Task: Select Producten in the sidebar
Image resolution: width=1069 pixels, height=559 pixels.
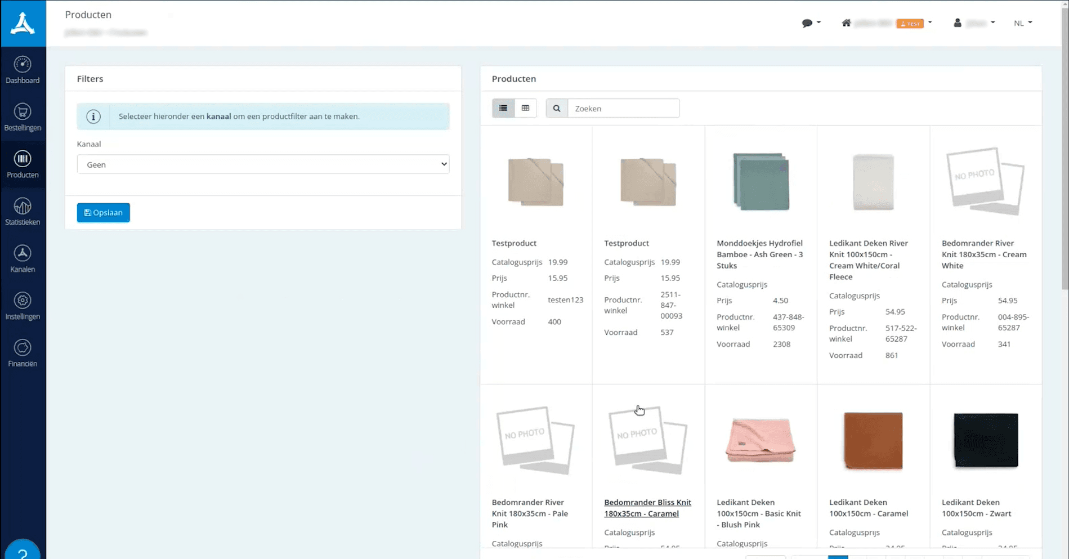Action: [23, 165]
